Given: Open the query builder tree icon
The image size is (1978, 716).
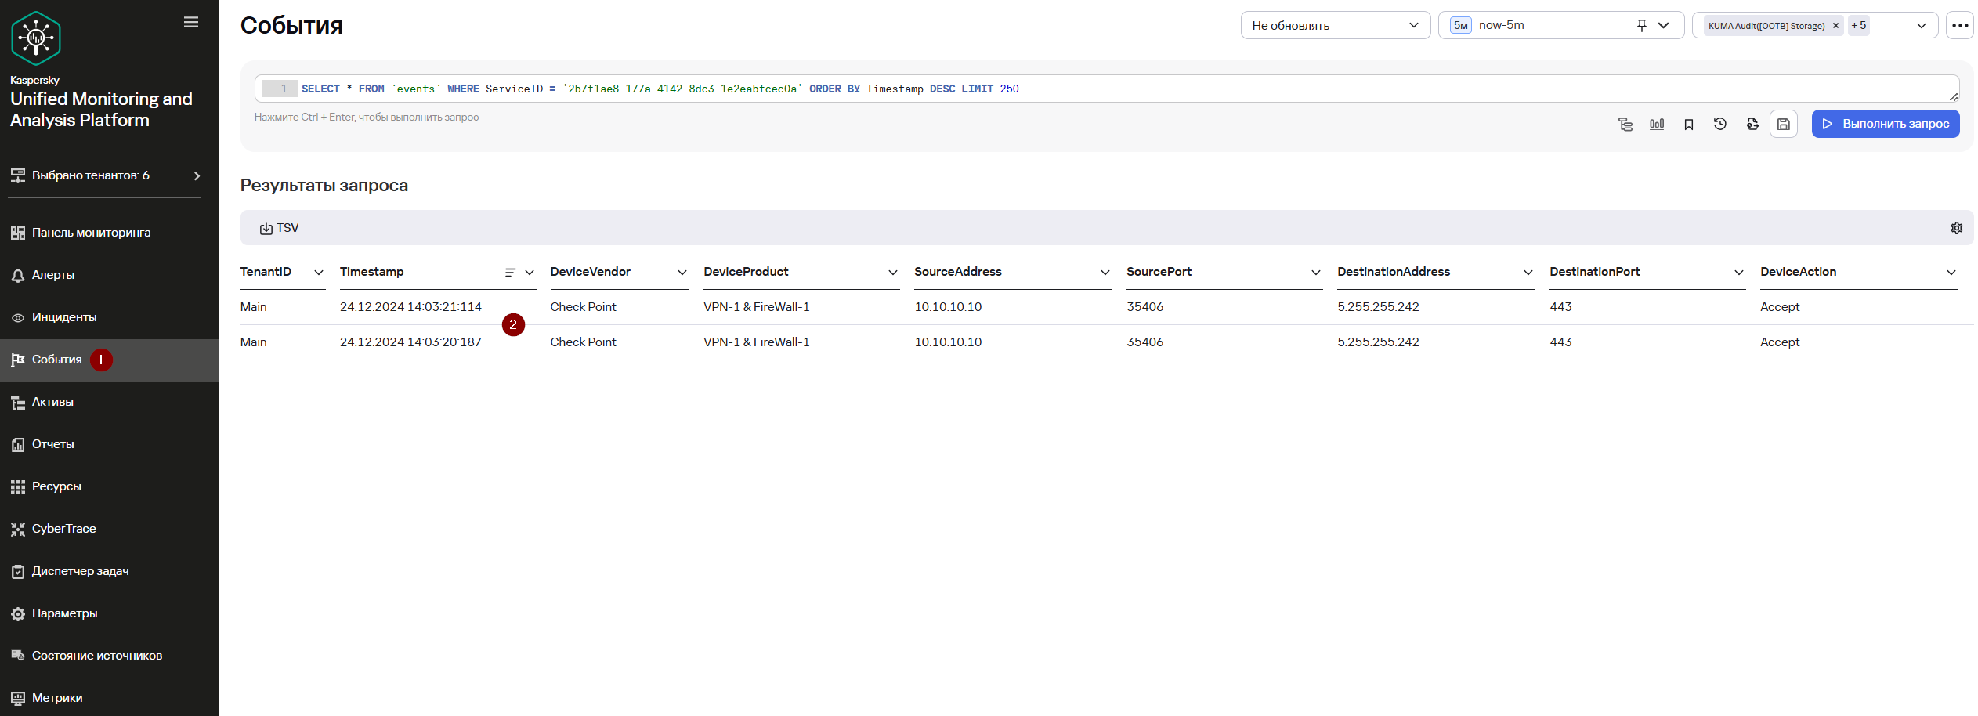Looking at the screenshot, I should pyautogui.click(x=1625, y=124).
